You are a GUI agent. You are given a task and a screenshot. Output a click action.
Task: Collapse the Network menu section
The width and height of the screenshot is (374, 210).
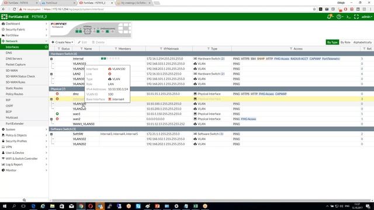pos(46,41)
